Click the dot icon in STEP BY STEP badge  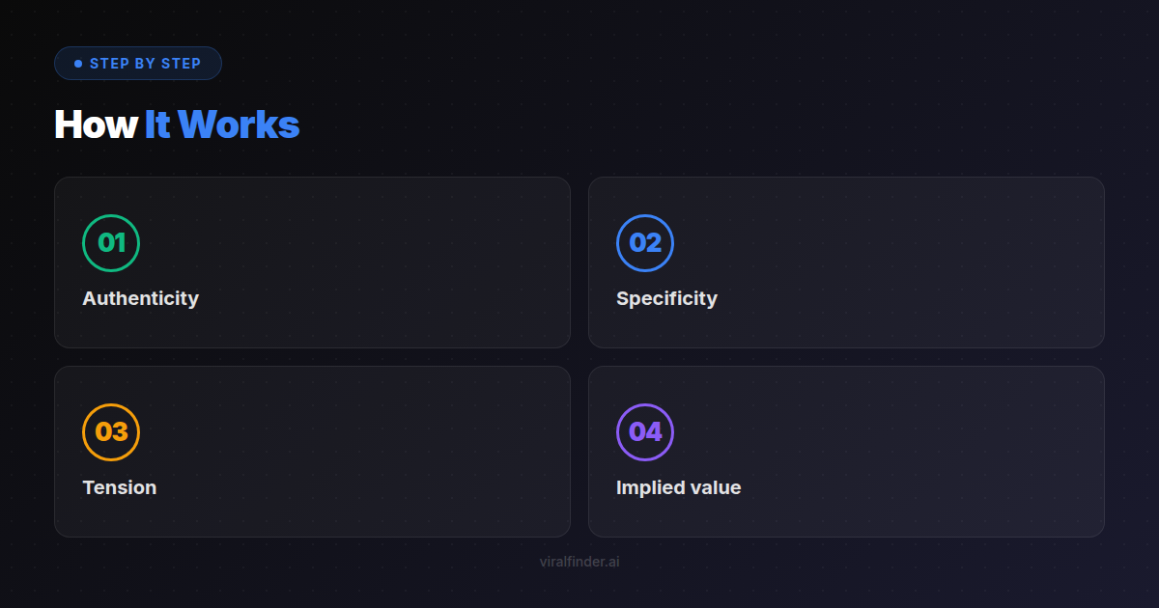click(x=77, y=63)
